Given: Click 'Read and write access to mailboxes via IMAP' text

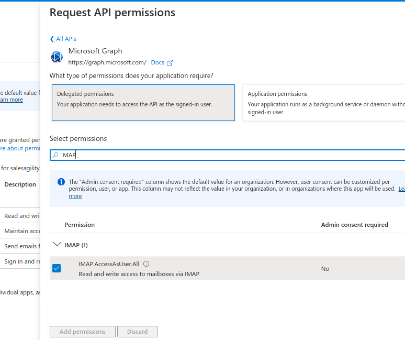Looking at the screenshot, I should click(x=140, y=274).
